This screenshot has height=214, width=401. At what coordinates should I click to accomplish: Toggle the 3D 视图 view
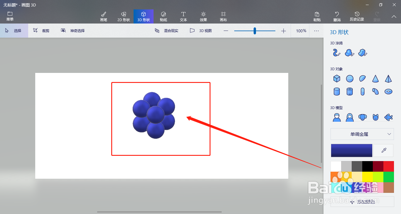click(201, 31)
